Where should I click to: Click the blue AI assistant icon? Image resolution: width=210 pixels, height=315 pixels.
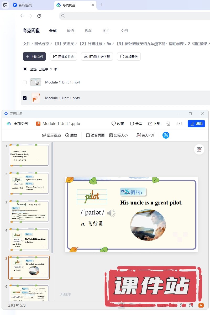click(x=166, y=135)
